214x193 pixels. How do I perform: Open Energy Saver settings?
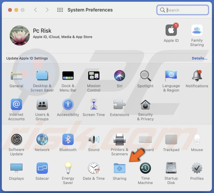68,169
